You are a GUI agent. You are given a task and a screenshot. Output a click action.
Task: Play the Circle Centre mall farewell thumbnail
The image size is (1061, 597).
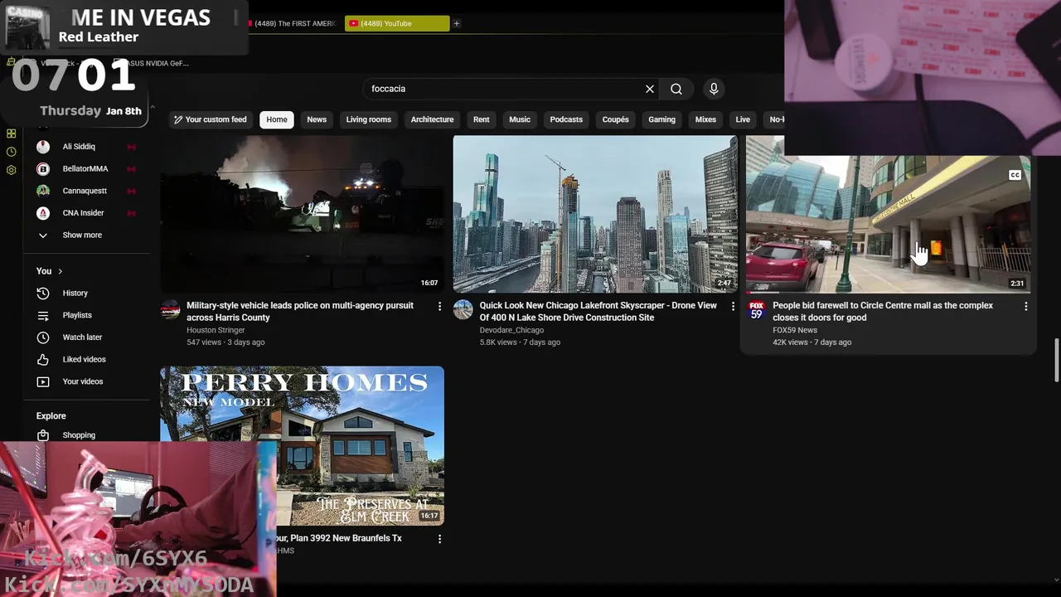point(888,224)
